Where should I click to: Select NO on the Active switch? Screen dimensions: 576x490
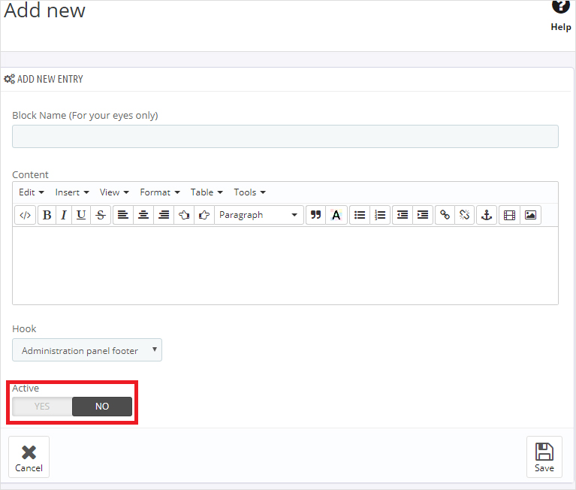102,407
